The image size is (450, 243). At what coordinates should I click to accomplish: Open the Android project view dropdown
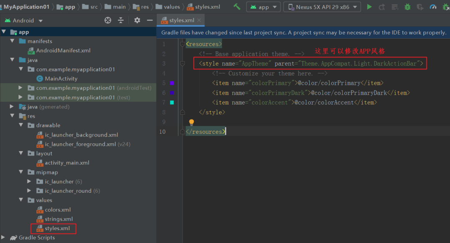(x=24, y=21)
